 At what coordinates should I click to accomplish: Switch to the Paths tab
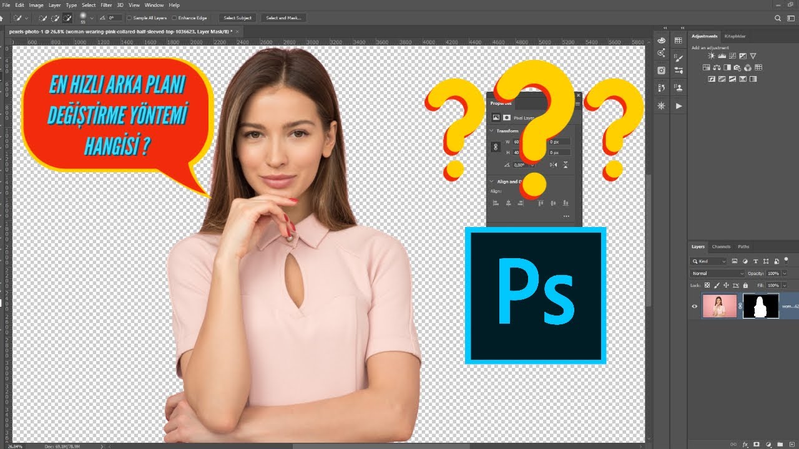point(743,246)
